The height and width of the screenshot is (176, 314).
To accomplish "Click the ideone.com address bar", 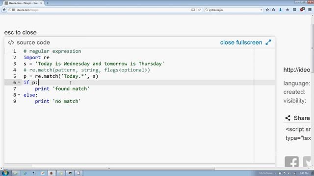I will pyautogui.click(x=100, y=10).
